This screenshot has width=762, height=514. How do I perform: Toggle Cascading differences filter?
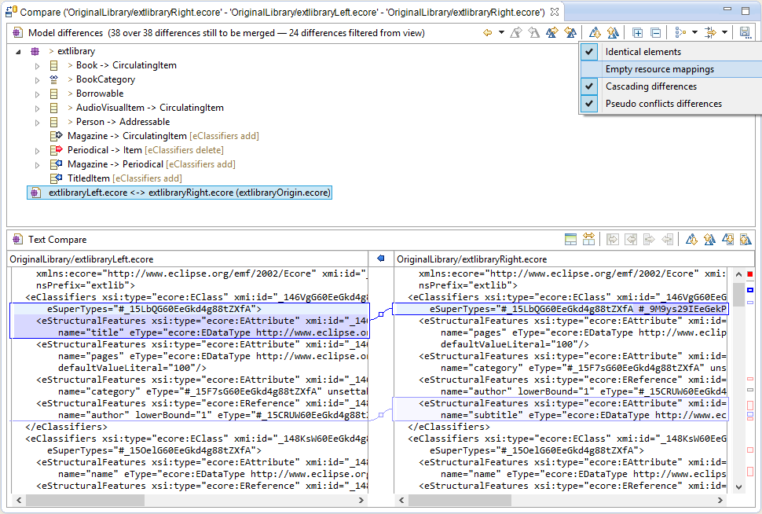coord(650,86)
